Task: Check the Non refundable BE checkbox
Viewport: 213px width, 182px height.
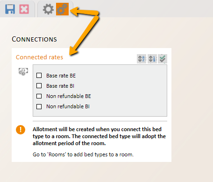Action: [x=39, y=96]
